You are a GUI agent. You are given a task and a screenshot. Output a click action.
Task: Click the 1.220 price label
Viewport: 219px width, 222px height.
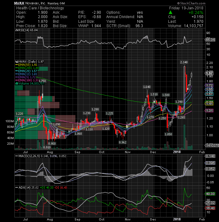coord(19,113)
